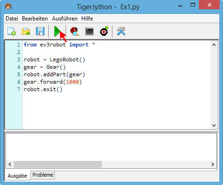
Task: Open a file via the folder icon
Action: point(26,31)
